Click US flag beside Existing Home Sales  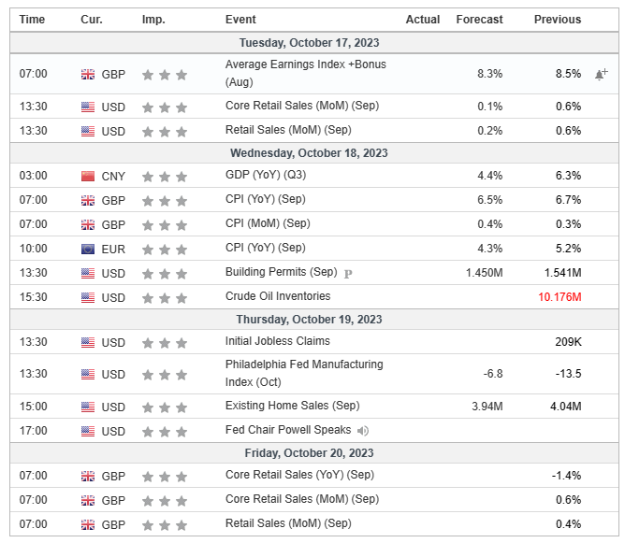88,407
